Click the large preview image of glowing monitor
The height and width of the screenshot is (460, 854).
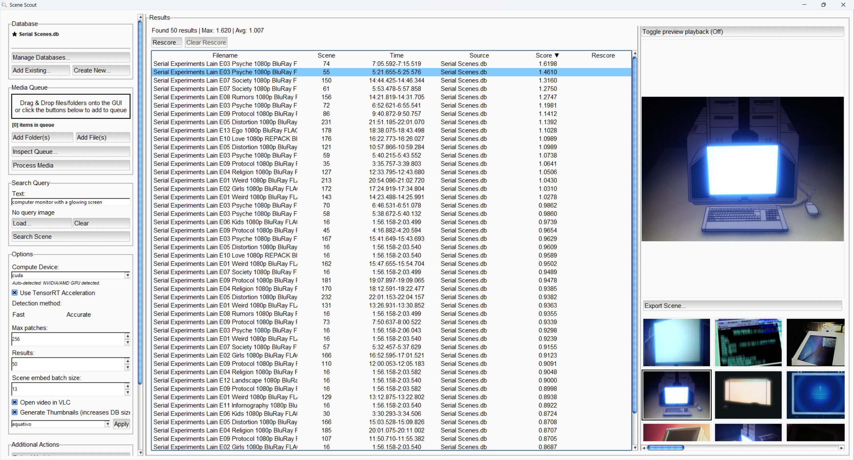tap(743, 169)
